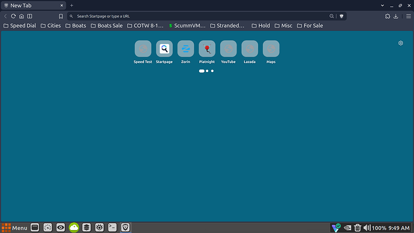The width and height of the screenshot is (414, 233).
Task: Click the show desktop taskbar icon
Action: point(35,228)
